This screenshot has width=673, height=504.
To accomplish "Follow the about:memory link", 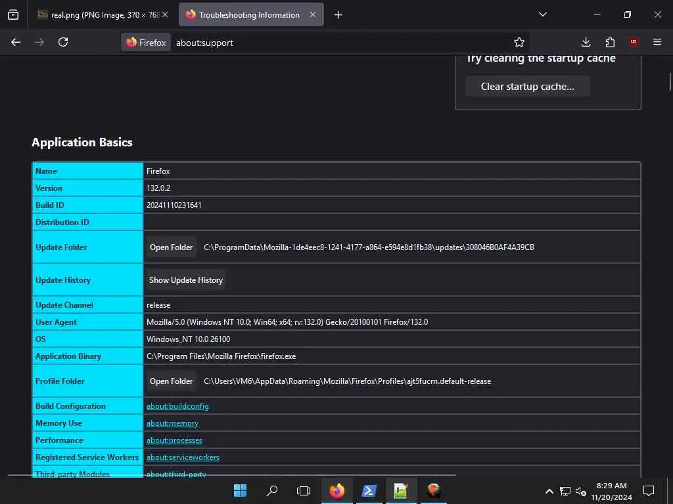I will [173, 423].
